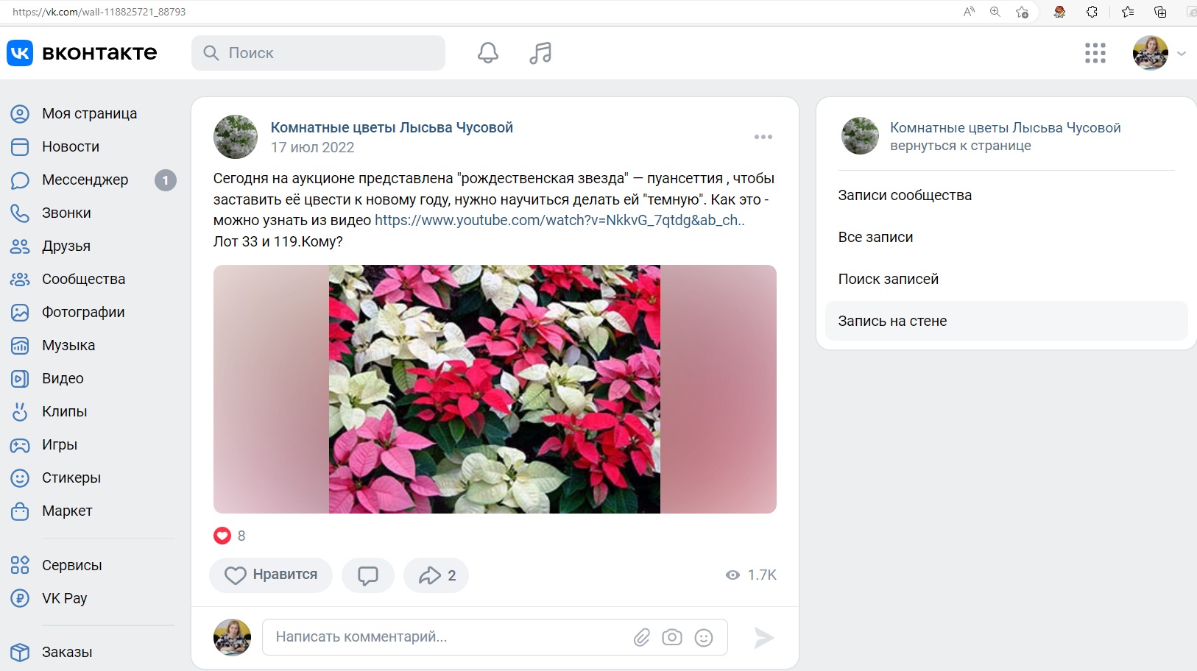
Task: Open the post's community name link
Action: 392,127
